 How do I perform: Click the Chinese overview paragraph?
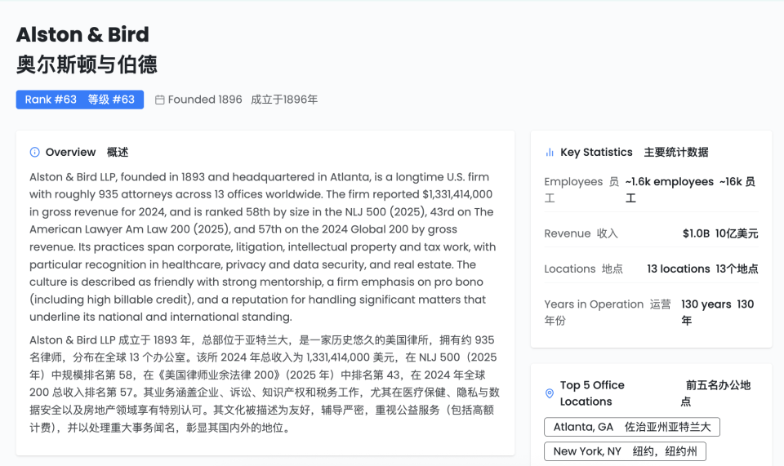[x=264, y=384]
